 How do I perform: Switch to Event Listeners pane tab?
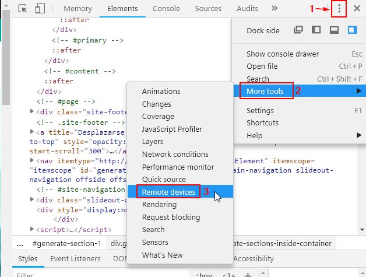pos(75,259)
